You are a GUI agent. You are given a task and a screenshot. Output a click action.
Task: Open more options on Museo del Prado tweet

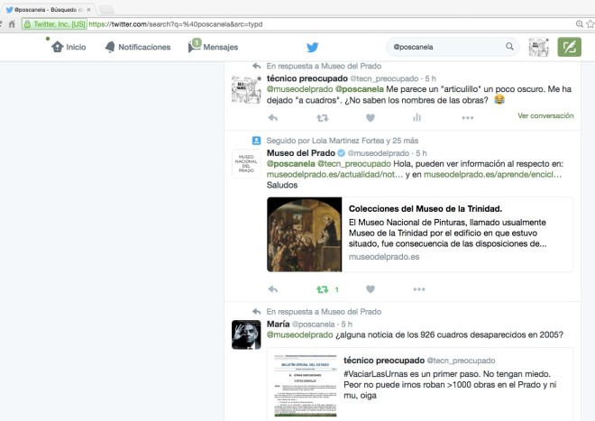(x=417, y=289)
